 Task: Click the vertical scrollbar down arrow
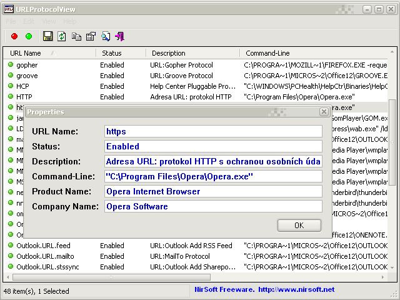[x=392, y=267]
